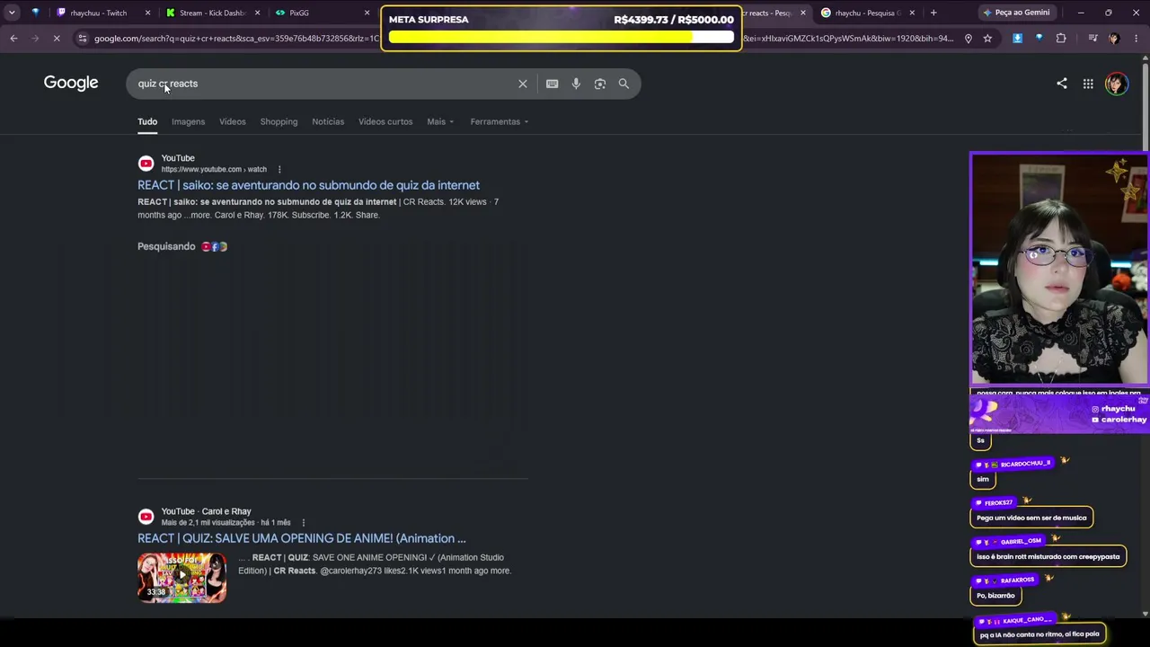1150x647 pixels.
Task: Play the 33:38 anime opening quiz thumbnail
Action: 181,577
